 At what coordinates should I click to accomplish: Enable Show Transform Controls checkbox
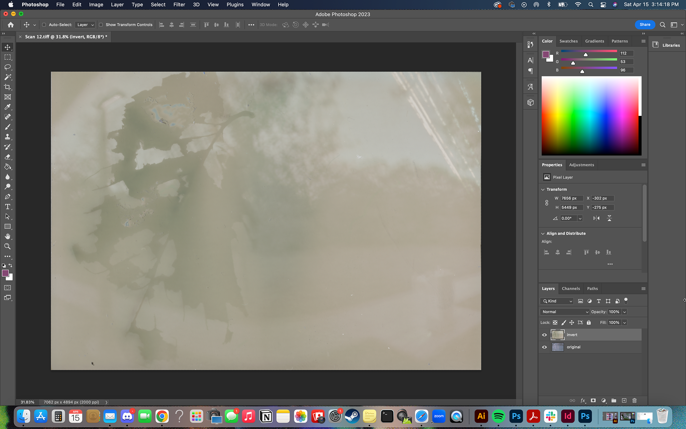(101, 25)
